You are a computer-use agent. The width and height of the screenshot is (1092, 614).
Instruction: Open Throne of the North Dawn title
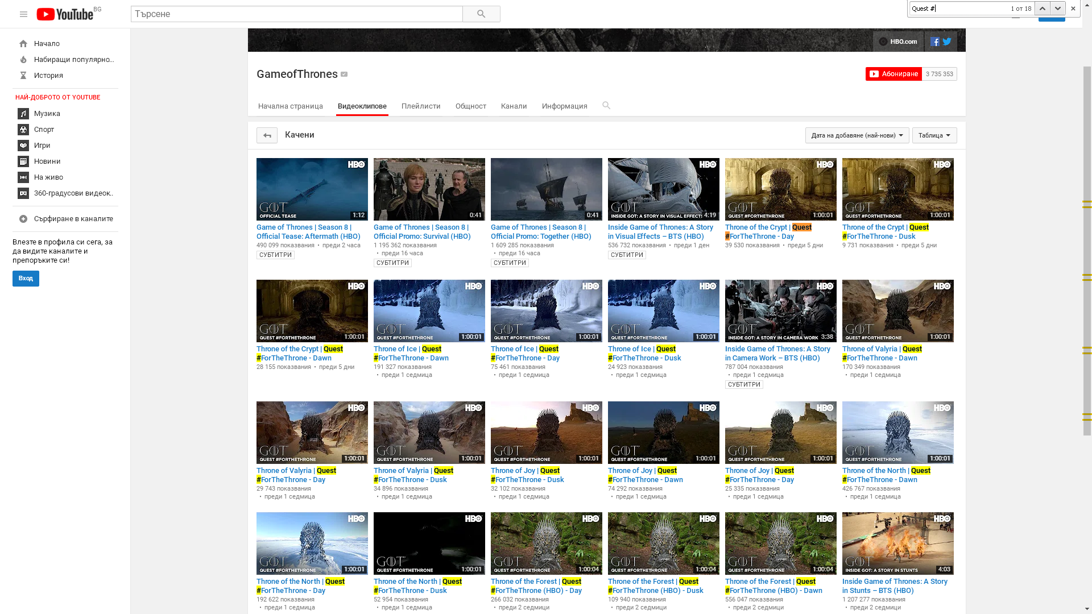point(886,475)
